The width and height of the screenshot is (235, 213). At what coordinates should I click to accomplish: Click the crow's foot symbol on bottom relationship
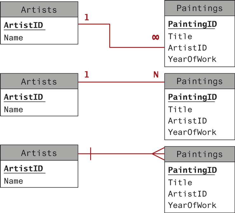pos(158,154)
